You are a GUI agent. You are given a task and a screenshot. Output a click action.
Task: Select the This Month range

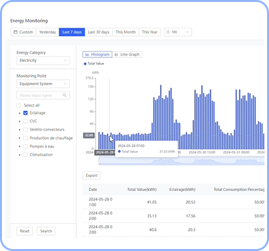(126, 32)
